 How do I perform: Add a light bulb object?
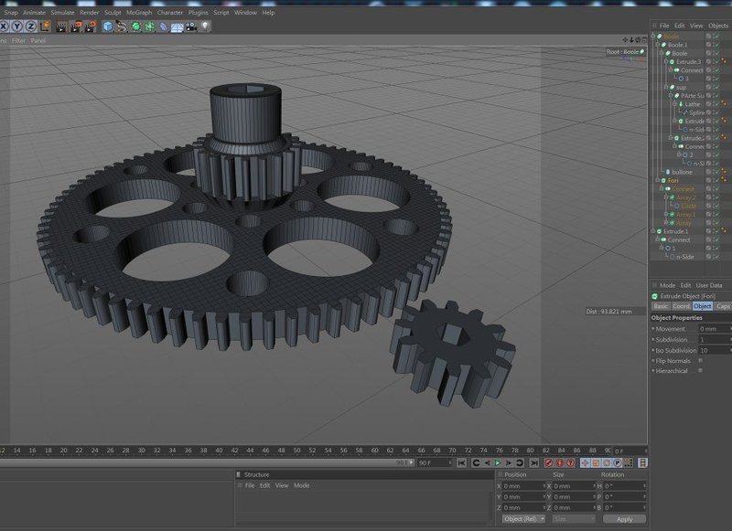click(x=205, y=27)
